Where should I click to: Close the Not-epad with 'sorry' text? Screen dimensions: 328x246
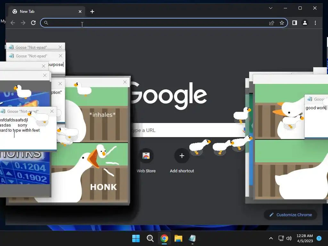(52, 111)
